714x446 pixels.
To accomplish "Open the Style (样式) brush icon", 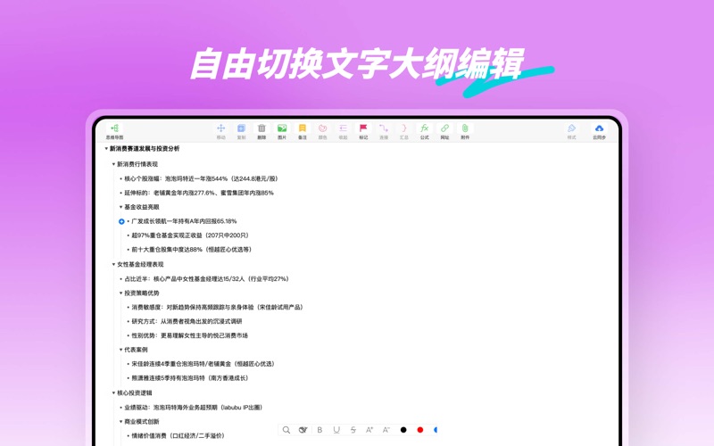I will tap(571, 131).
